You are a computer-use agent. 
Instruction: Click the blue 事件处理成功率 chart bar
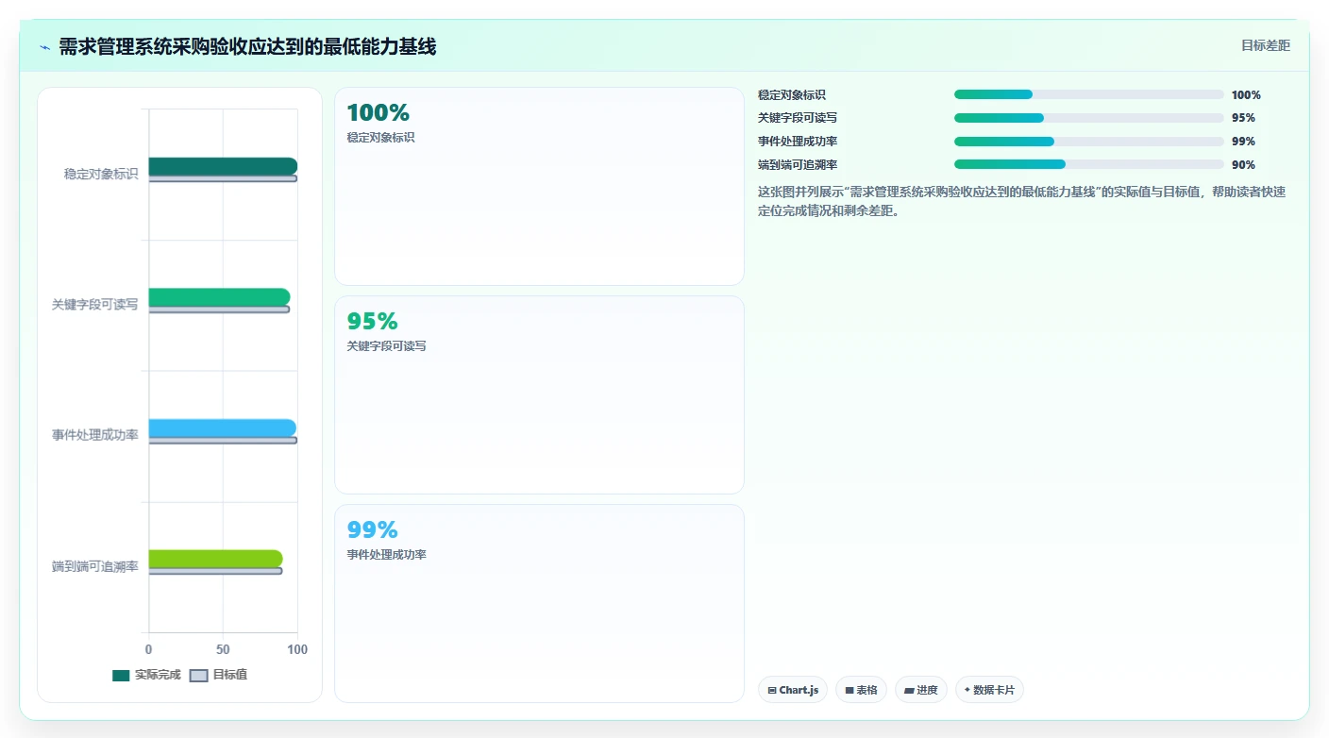222,428
